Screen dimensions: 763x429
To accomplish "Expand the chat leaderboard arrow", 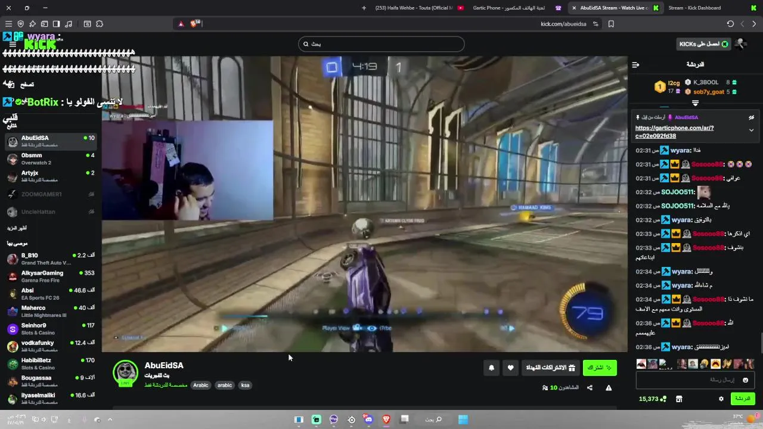I will pos(695,103).
